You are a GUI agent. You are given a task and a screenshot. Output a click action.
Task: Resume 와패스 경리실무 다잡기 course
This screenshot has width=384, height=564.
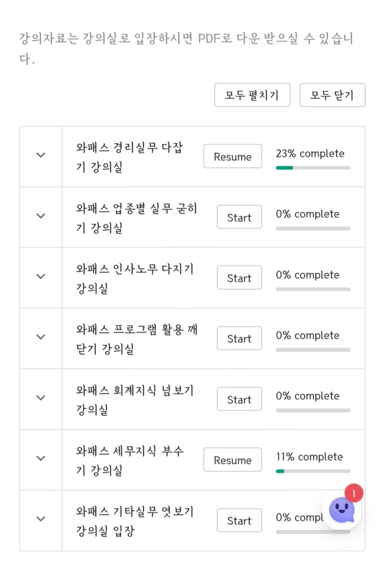tap(233, 156)
